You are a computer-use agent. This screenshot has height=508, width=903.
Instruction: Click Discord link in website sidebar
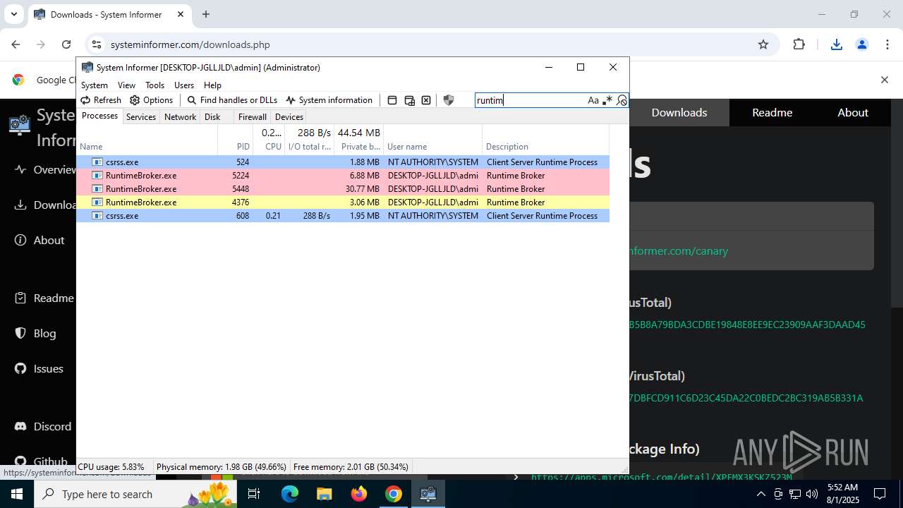click(x=44, y=427)
